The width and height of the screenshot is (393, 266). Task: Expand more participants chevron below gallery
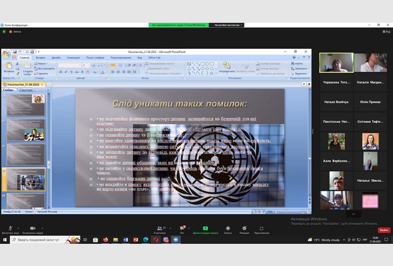click(x=353, y=214)
